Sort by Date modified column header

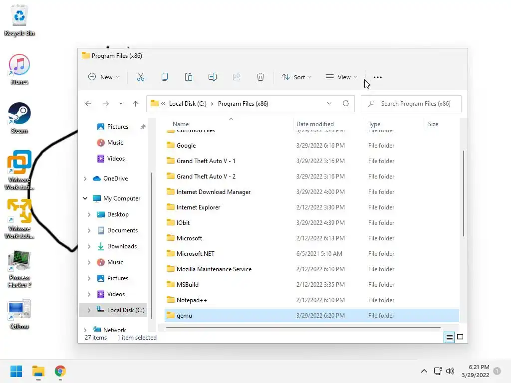(x=315, y=124)
